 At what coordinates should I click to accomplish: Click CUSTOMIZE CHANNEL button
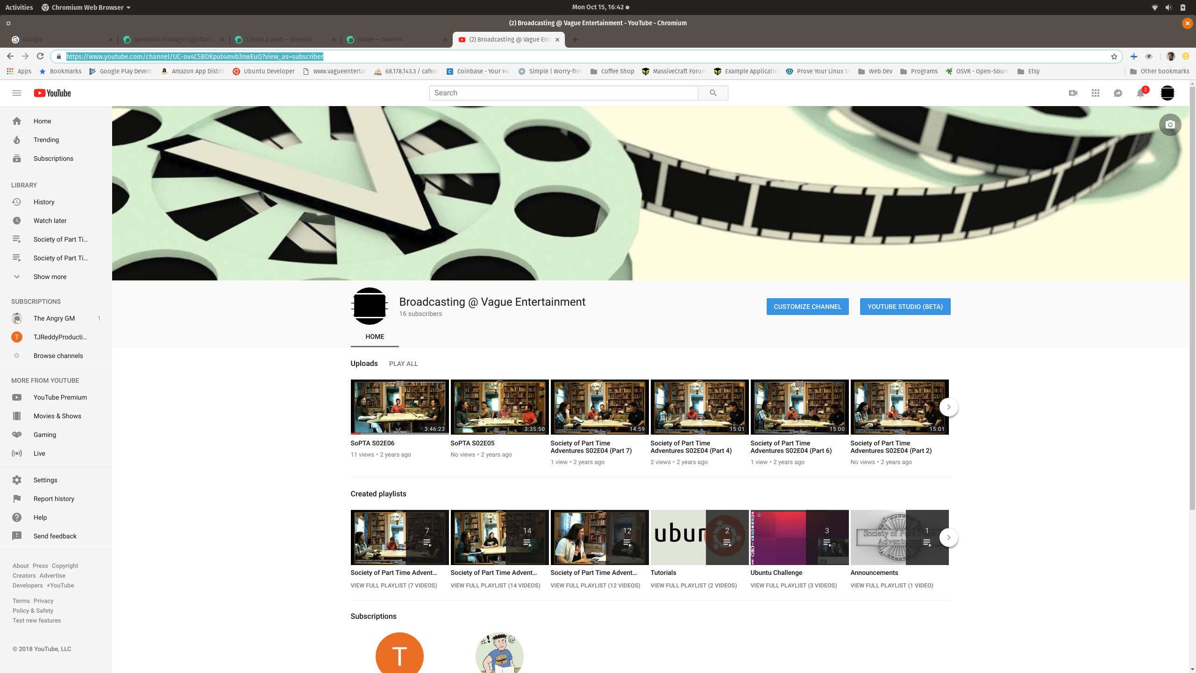[x=807, y=307]
